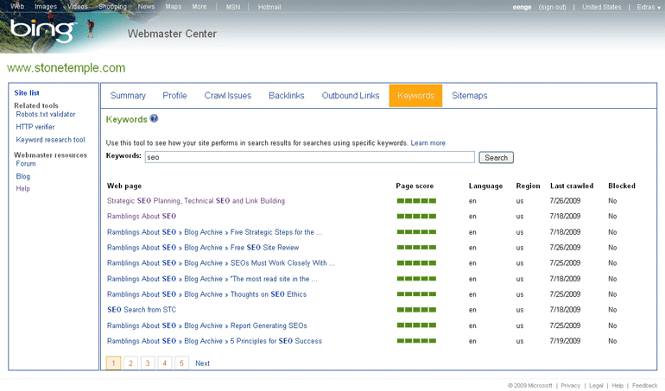Open the sidebar Help link
This screenshot has width=665, height=391.
click(23, 189)
